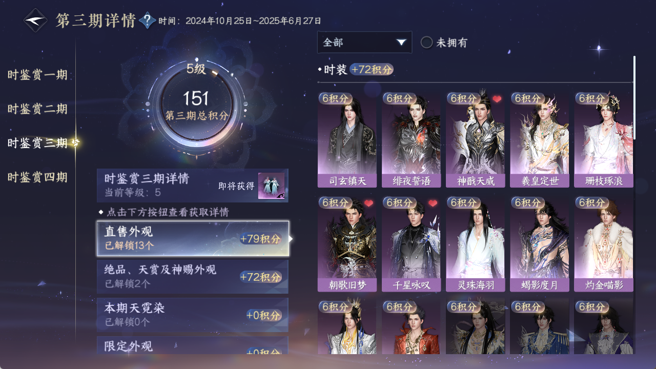Open 本期天霓染 category

tap(193, 315)
